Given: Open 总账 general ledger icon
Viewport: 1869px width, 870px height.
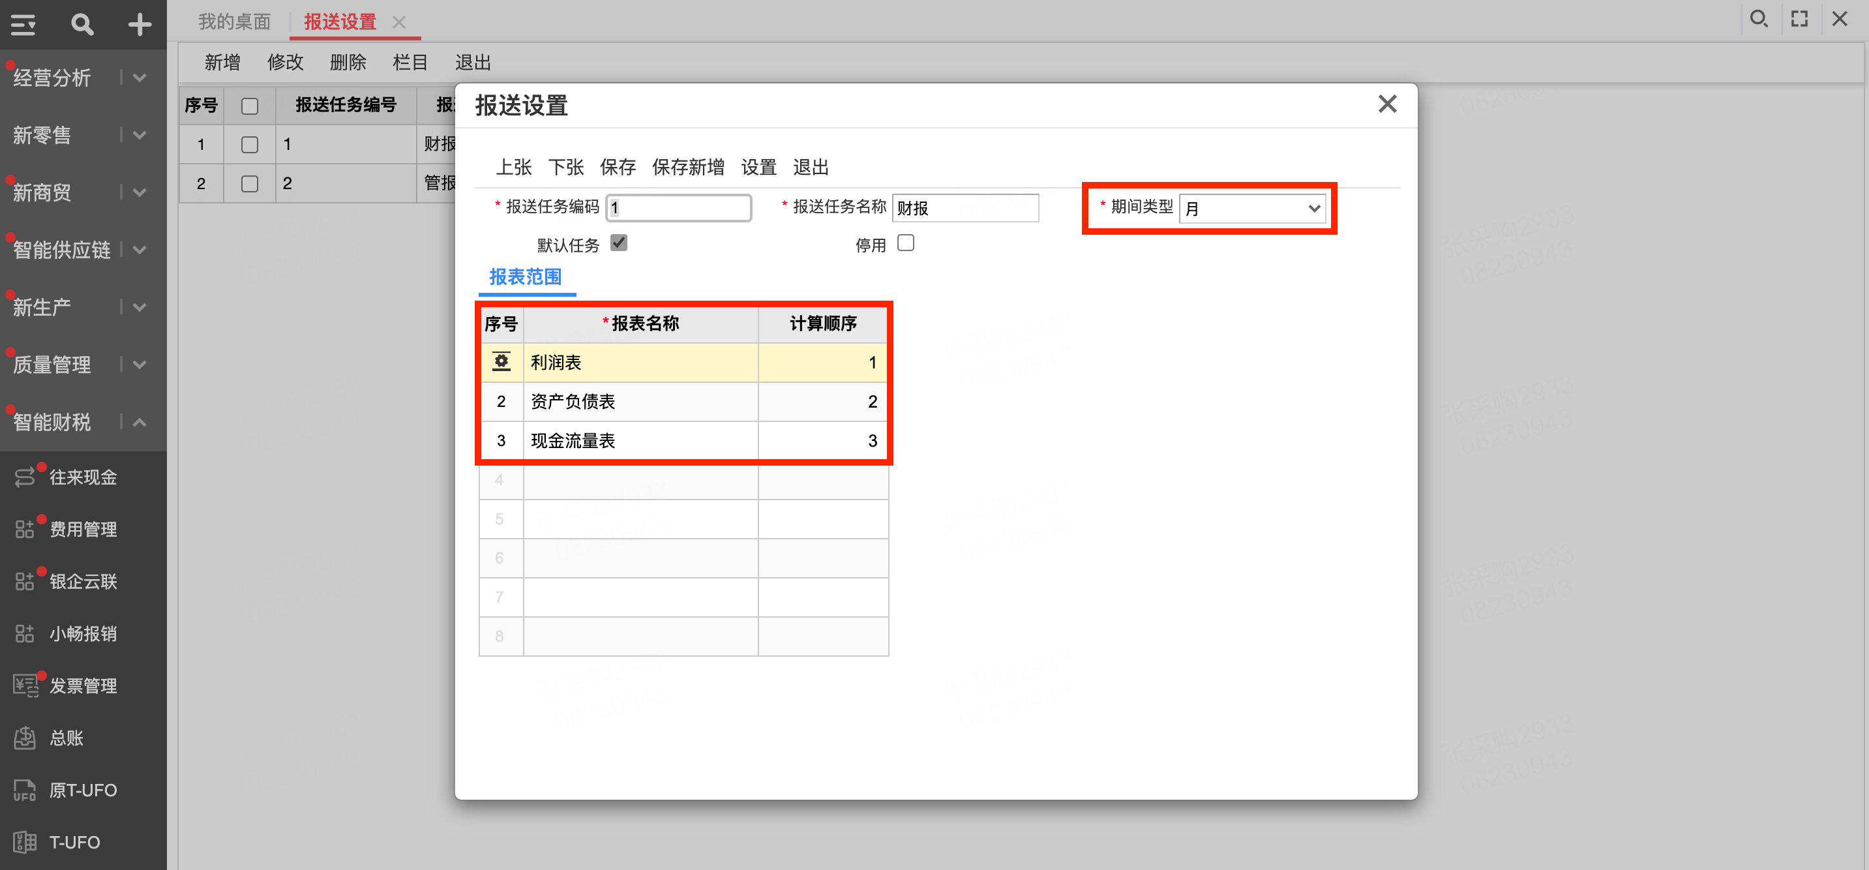Looking at the screenshot, I should tap(25, 738).
